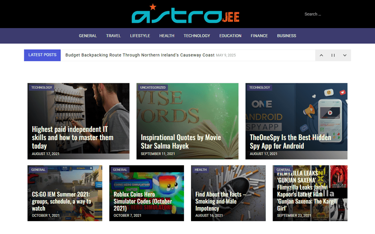Click the September 23, 2021 date
Screen dimensions: 375x234
[x=294, y=215]
